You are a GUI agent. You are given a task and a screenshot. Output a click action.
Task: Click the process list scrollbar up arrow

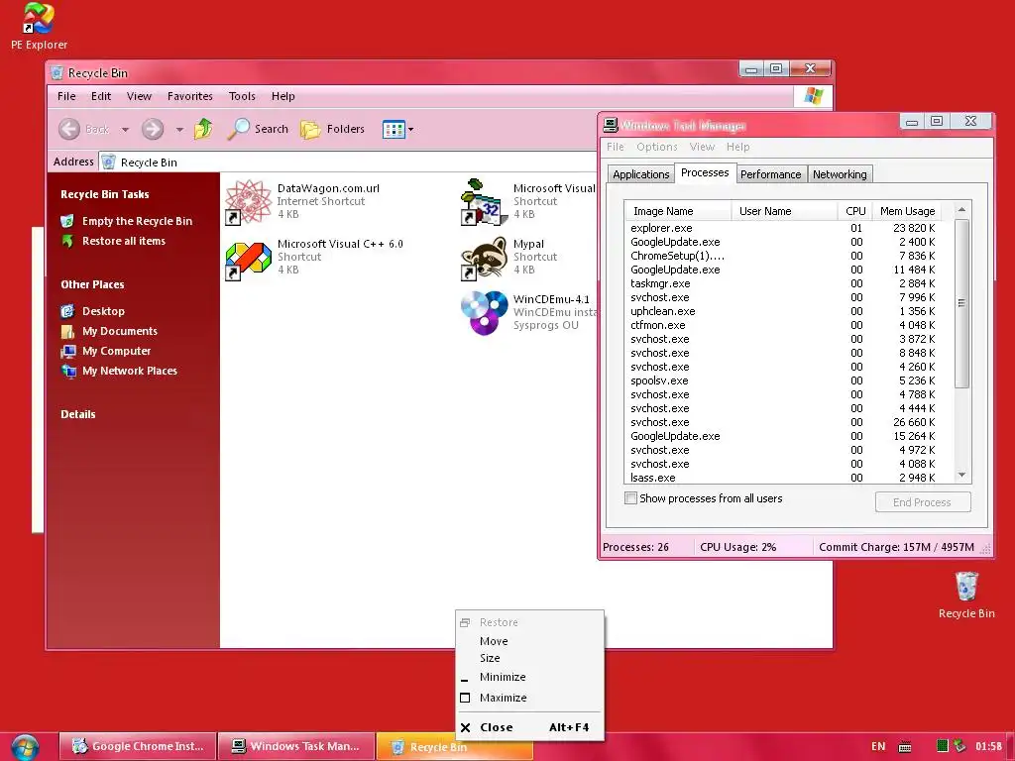961,210
